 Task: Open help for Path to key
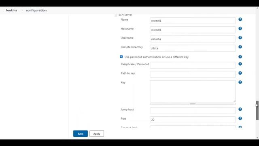[240, 73]
